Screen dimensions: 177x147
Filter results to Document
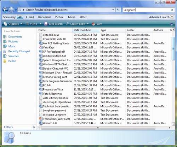44,17
